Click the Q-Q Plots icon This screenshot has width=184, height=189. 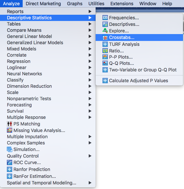point(105,63)
